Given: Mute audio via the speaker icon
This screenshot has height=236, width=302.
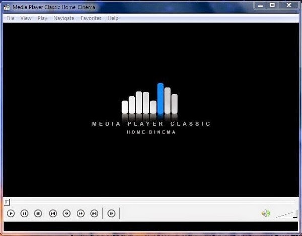Looking at the screenshot, I should (x=266, y=213).
